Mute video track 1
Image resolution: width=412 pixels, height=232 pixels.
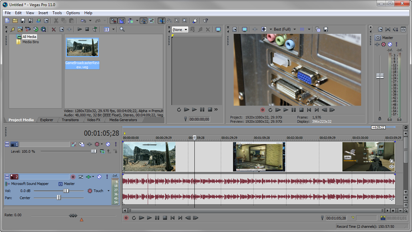[x=108, y=144]
